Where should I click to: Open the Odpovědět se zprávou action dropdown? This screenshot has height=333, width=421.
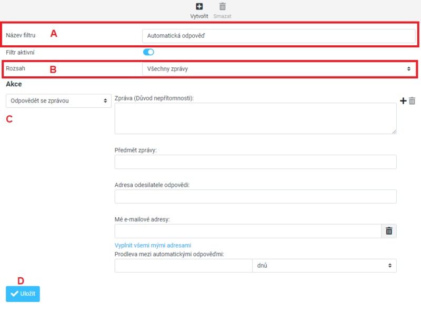point(58,100)
